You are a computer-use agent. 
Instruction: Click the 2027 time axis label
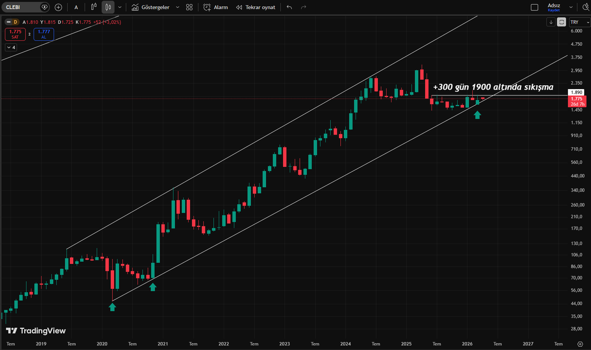click(528, 344)
